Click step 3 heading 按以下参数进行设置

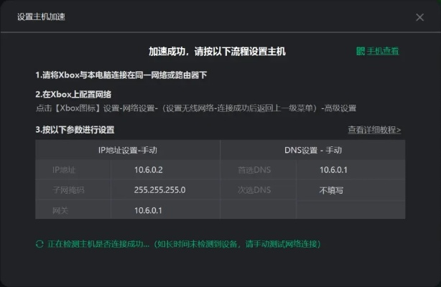pyautogui.click(x=75, y=130)
